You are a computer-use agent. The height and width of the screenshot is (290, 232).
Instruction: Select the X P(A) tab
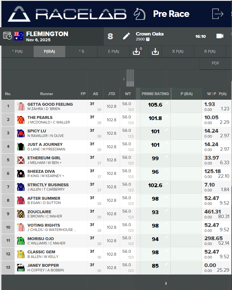[x=178, y=52]
